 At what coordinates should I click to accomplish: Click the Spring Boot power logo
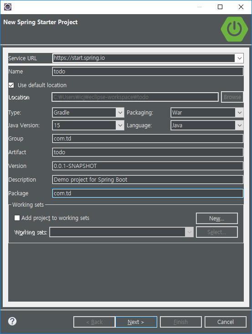[x=234, y=29]
